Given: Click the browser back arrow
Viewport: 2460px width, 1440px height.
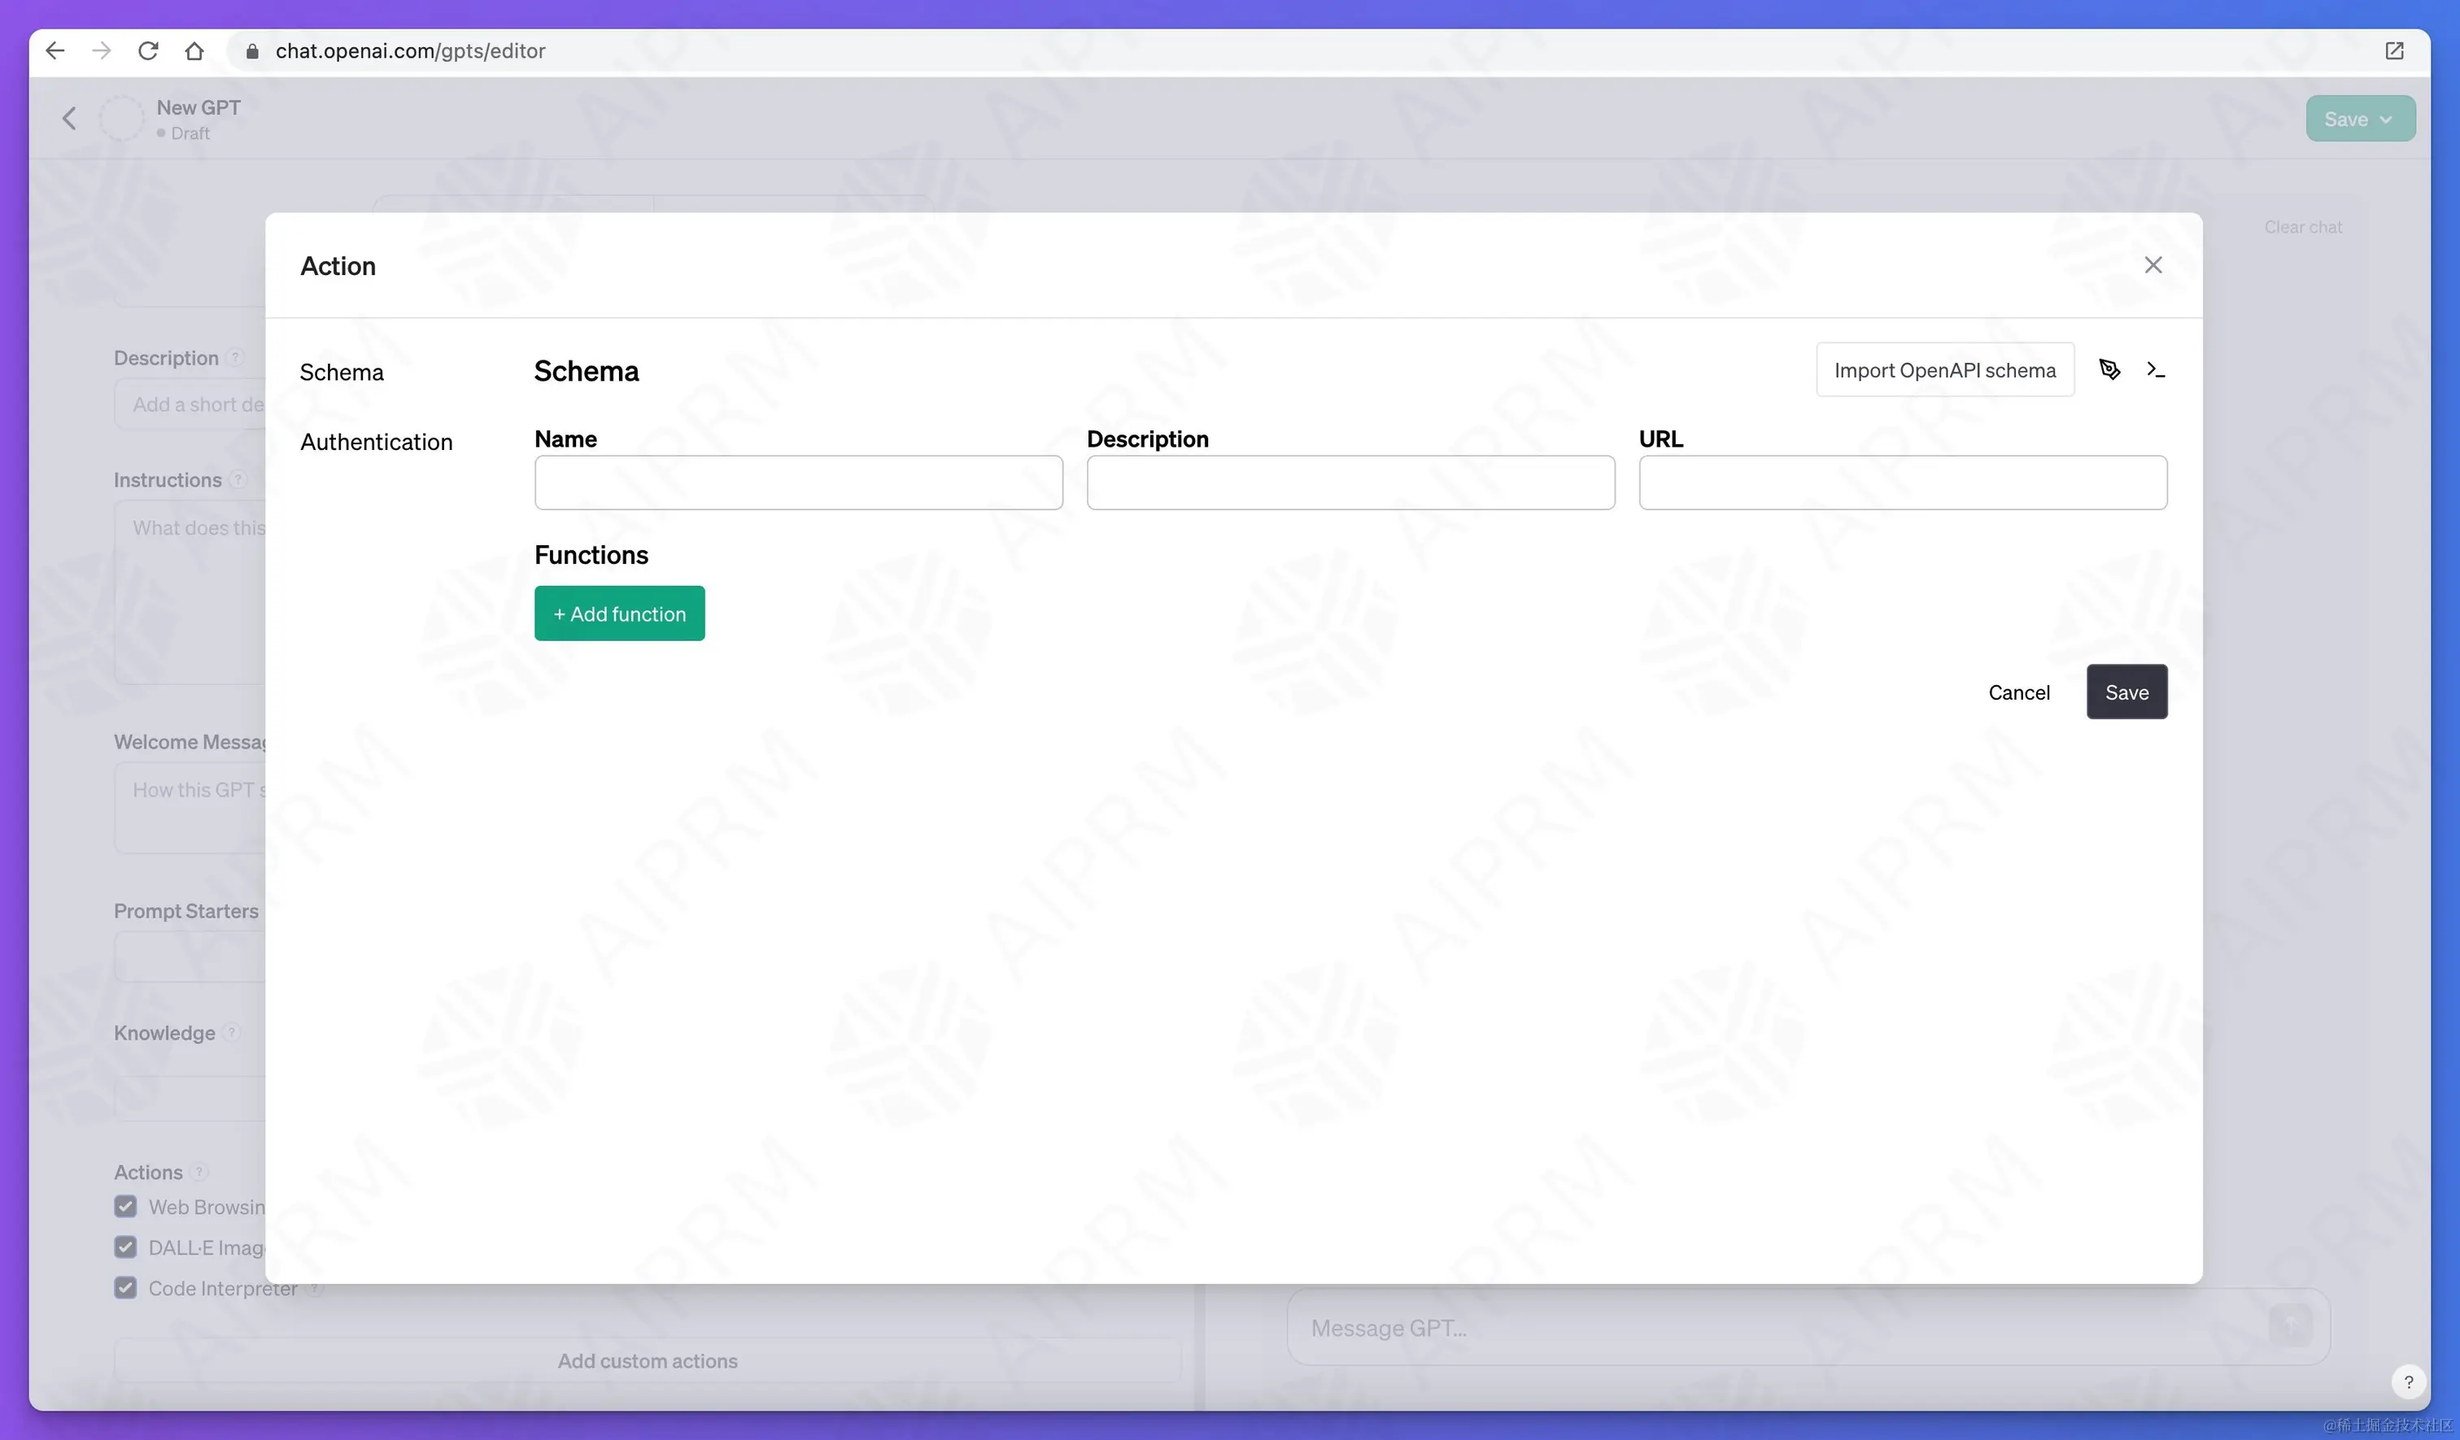Looking at the screenshot, I should (55, 50).
